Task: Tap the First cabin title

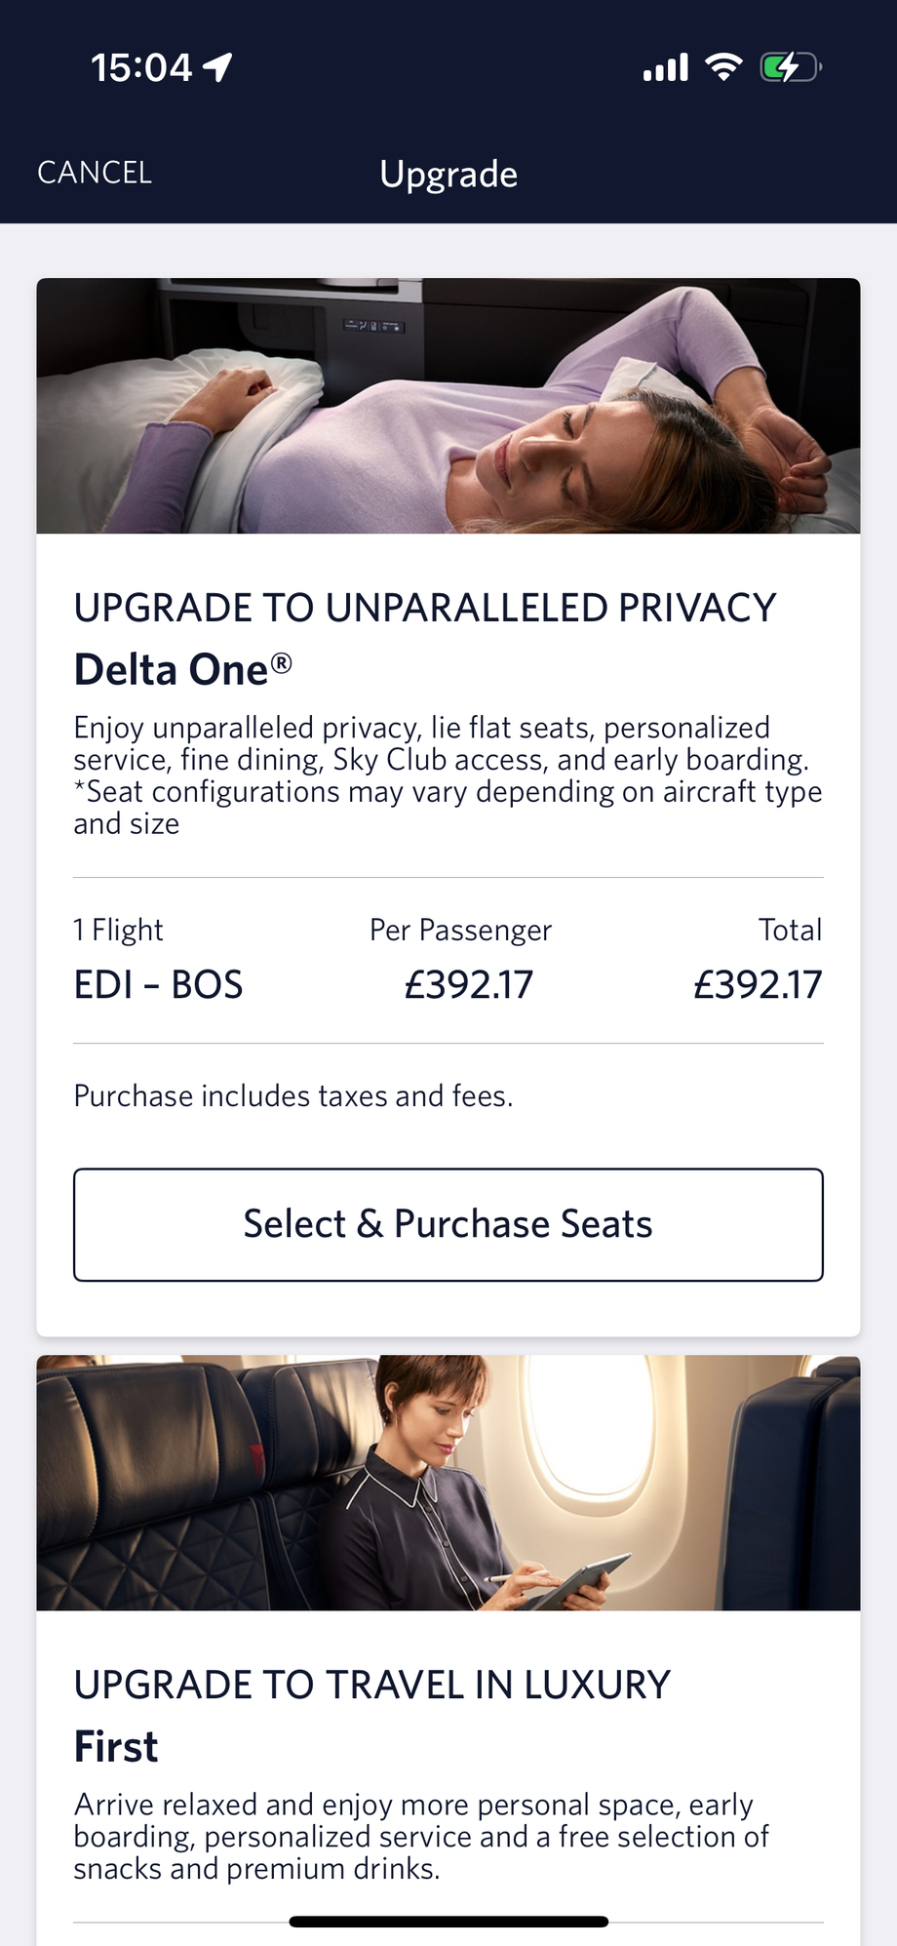Action: (x=116, y=1746)
